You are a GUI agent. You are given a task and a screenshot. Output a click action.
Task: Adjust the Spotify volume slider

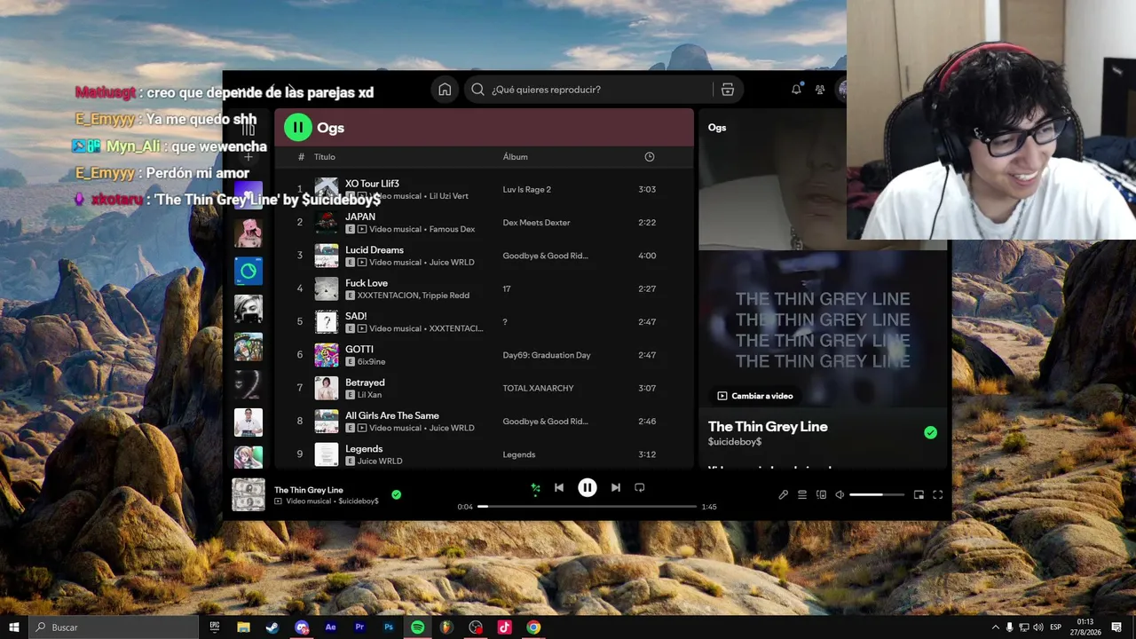[x=877, y=494]
